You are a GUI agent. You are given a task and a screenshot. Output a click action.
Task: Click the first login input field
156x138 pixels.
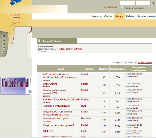pyautogui.click(x=127, y=3)
